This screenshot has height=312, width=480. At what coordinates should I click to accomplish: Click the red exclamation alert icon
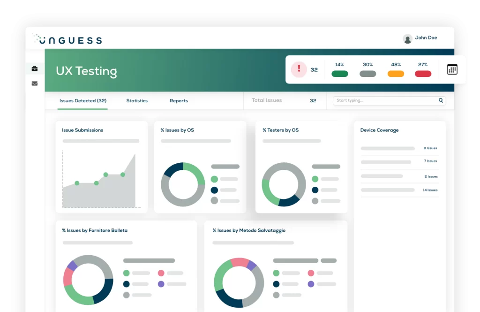[299, 69]
